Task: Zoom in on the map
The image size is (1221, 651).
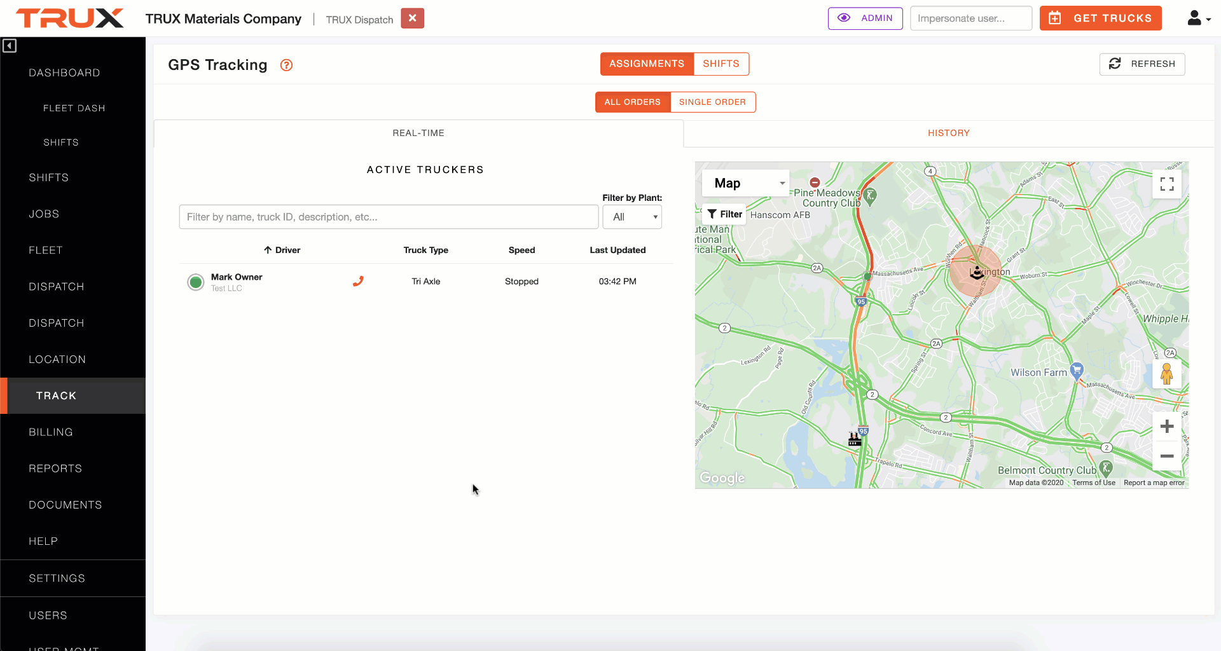Action: [1167, 426]
